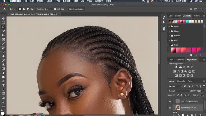206x116 pixels.
Task: Choose New selection mode button
Action: coord(20,9)
